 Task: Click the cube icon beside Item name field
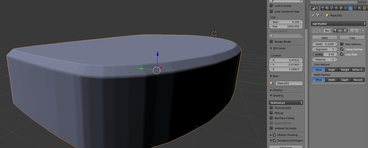coord(271,83)
